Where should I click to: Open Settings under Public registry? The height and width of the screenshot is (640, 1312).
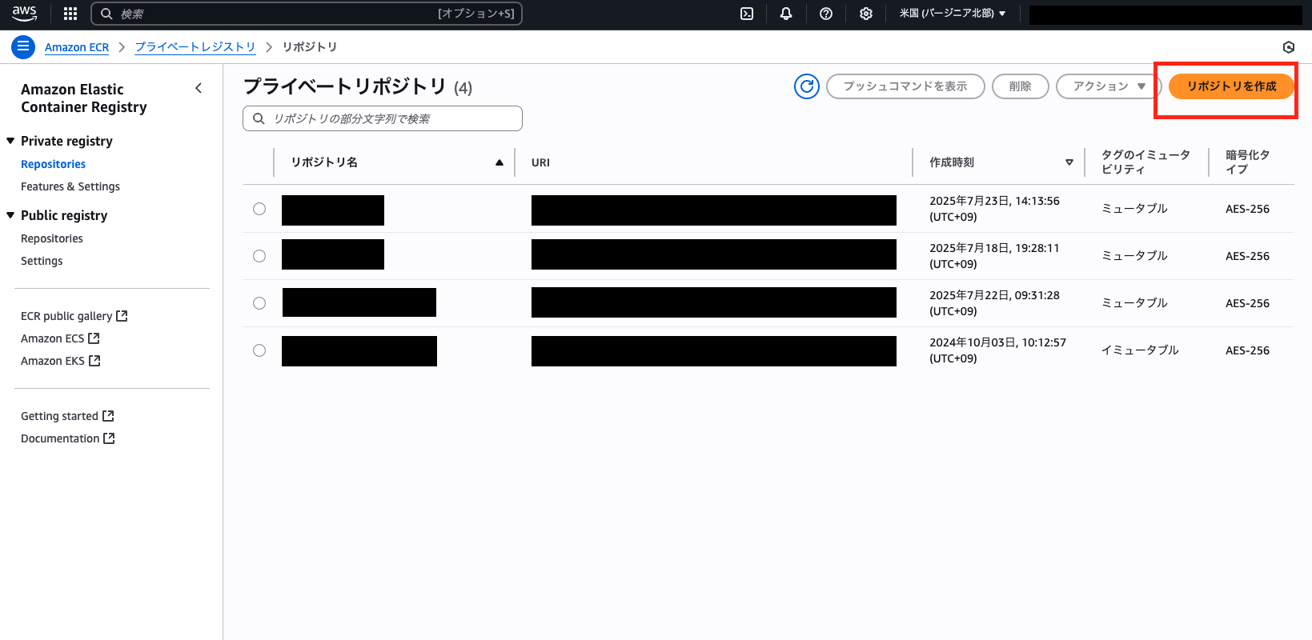click(x=42, y=261)
